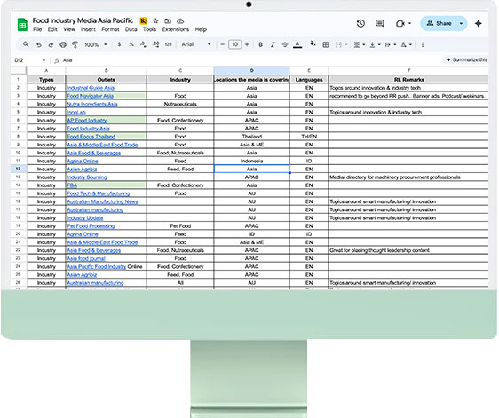This screenshot has height=418, width=499.
Task: Increase font size plus button
Action: click(x=247, y=44)
